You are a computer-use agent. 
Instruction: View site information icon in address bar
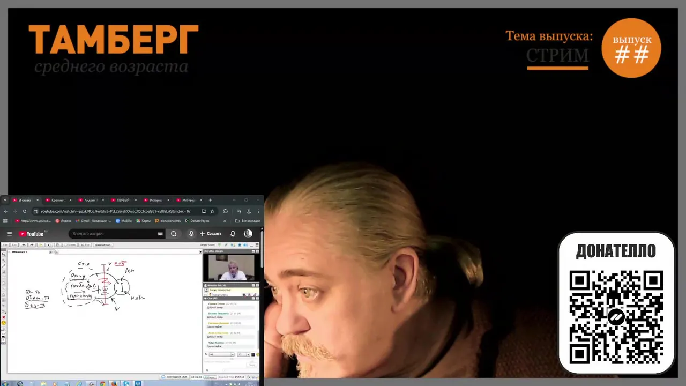(36, 211)
